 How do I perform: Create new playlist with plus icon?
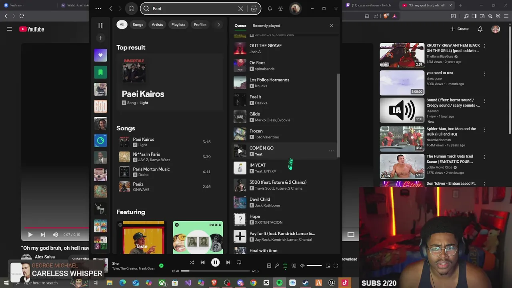100,38
